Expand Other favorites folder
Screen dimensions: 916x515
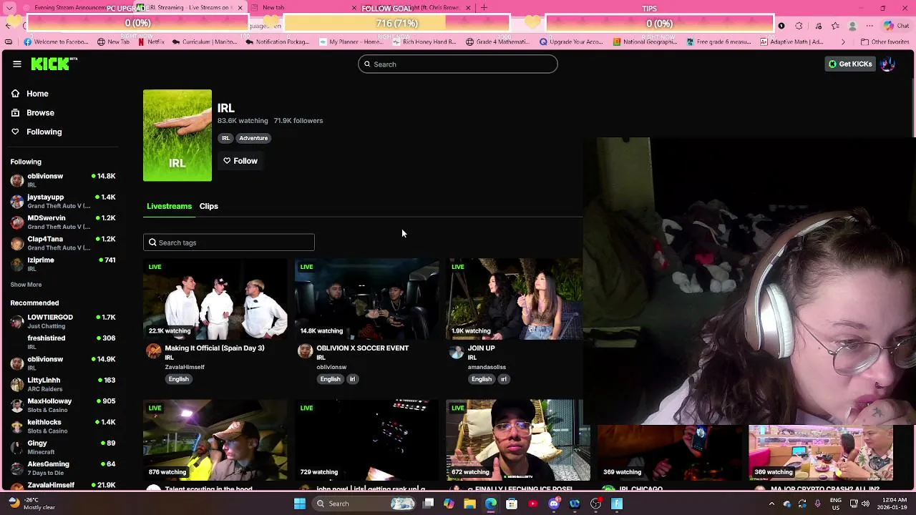[x=885, y=41]
